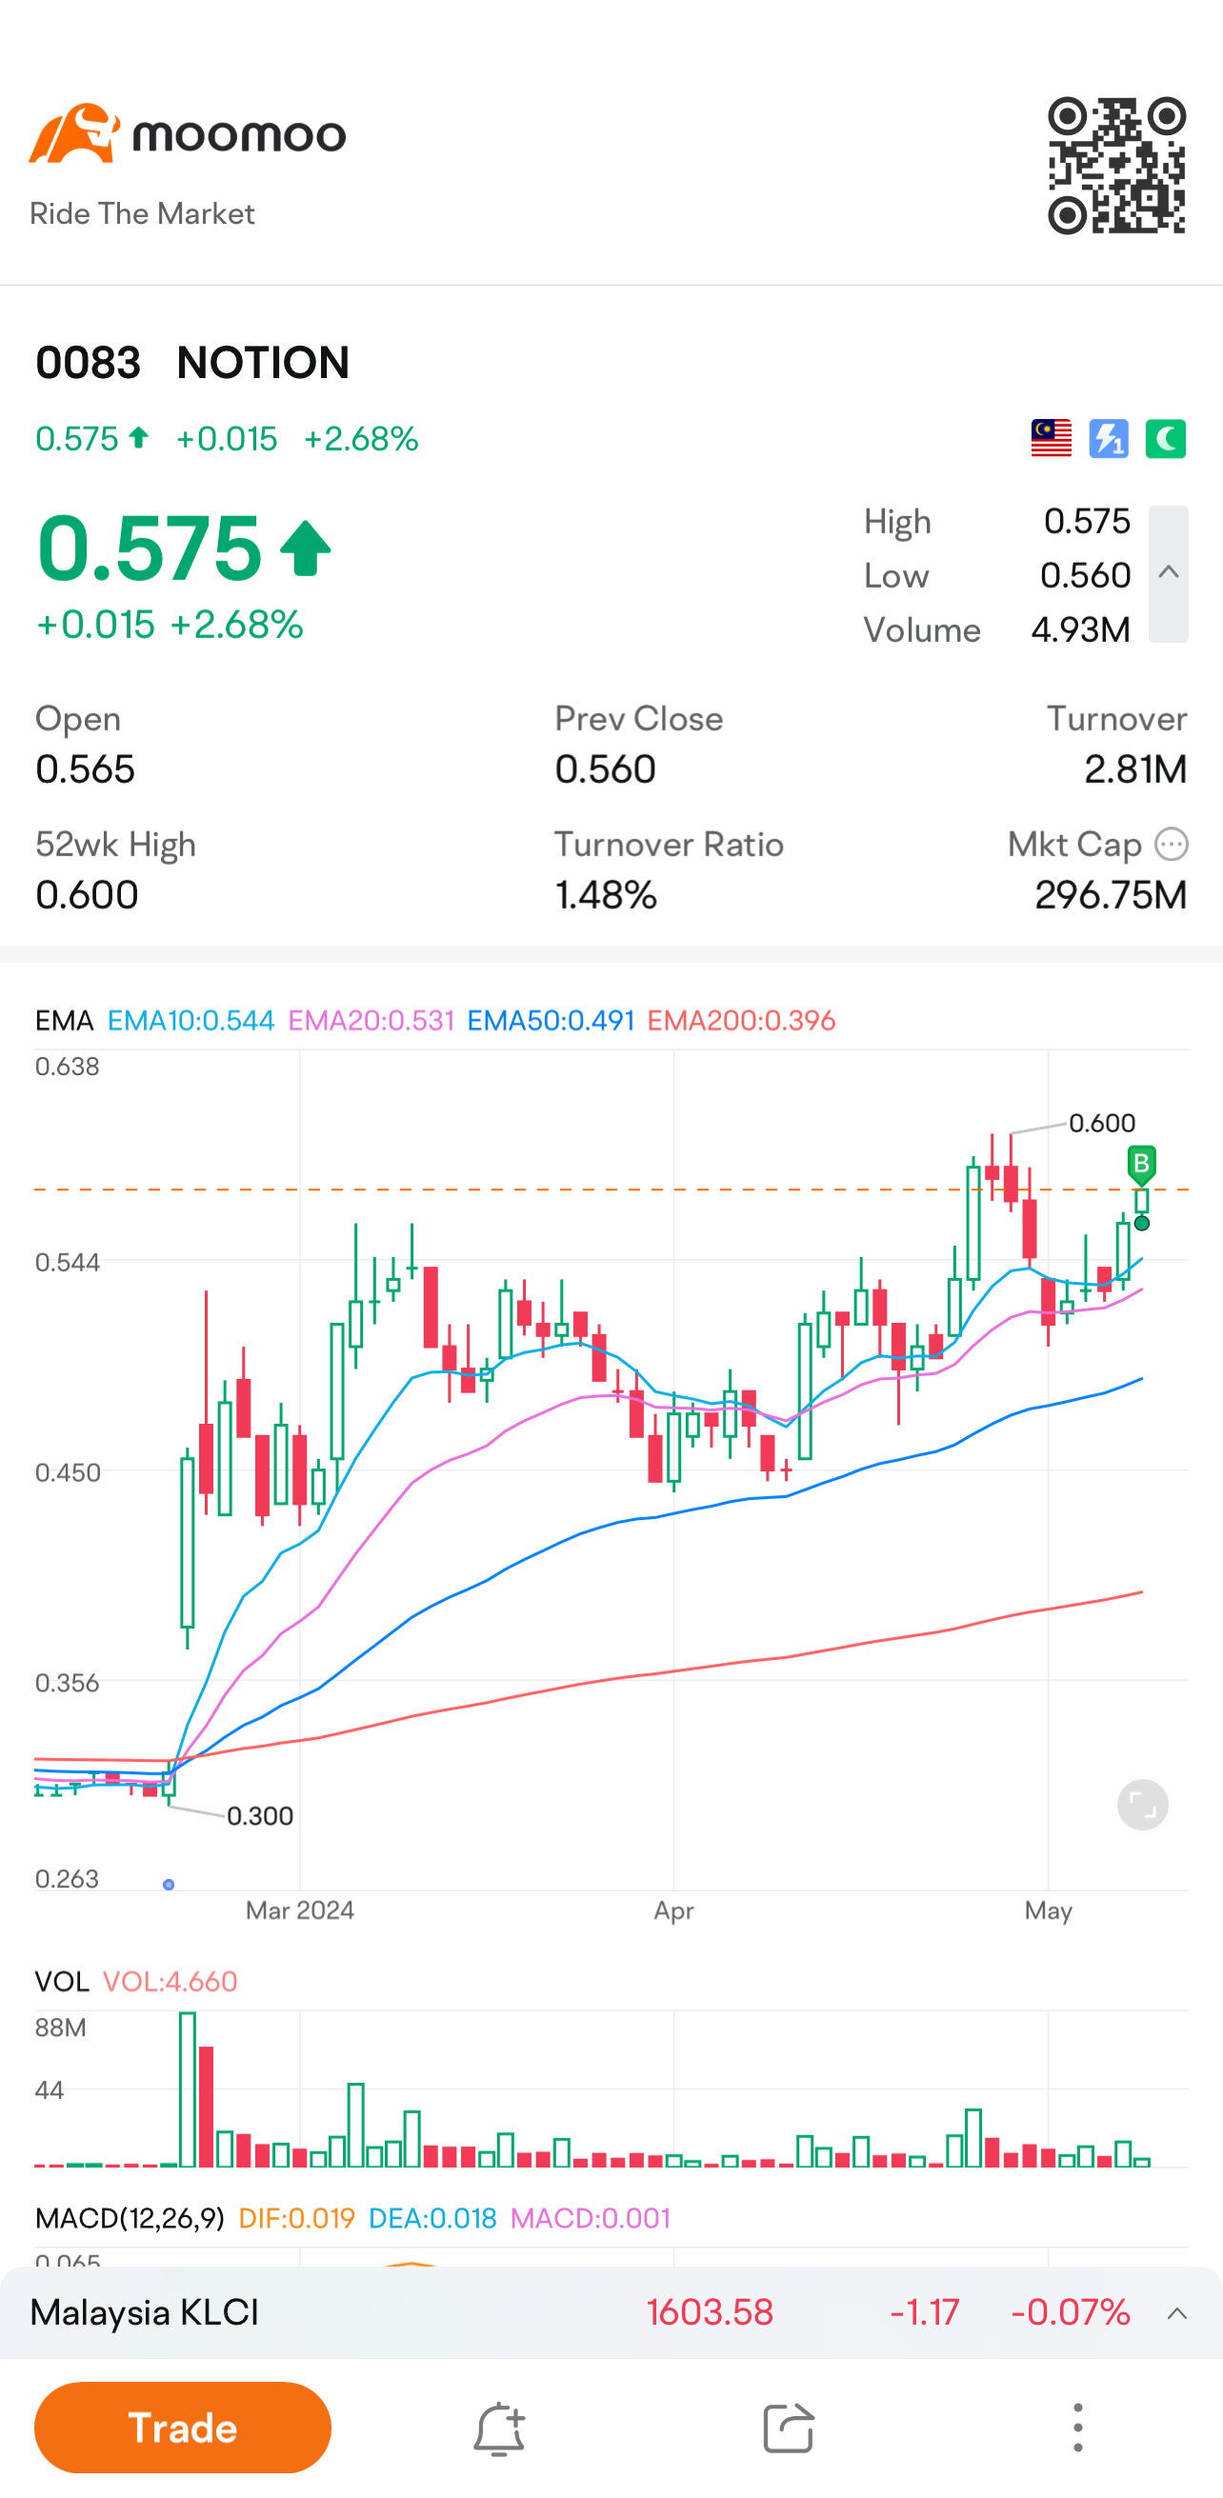Select the EMA50:0.491 indicator label
This screenshot has height=2498, width=1223.
(551, 1020)
